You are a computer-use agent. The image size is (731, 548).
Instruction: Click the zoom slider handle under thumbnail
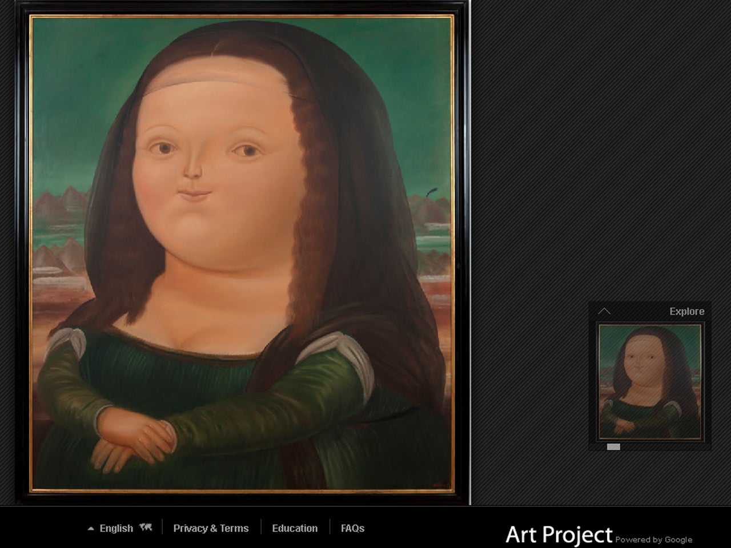click(613, 447)
